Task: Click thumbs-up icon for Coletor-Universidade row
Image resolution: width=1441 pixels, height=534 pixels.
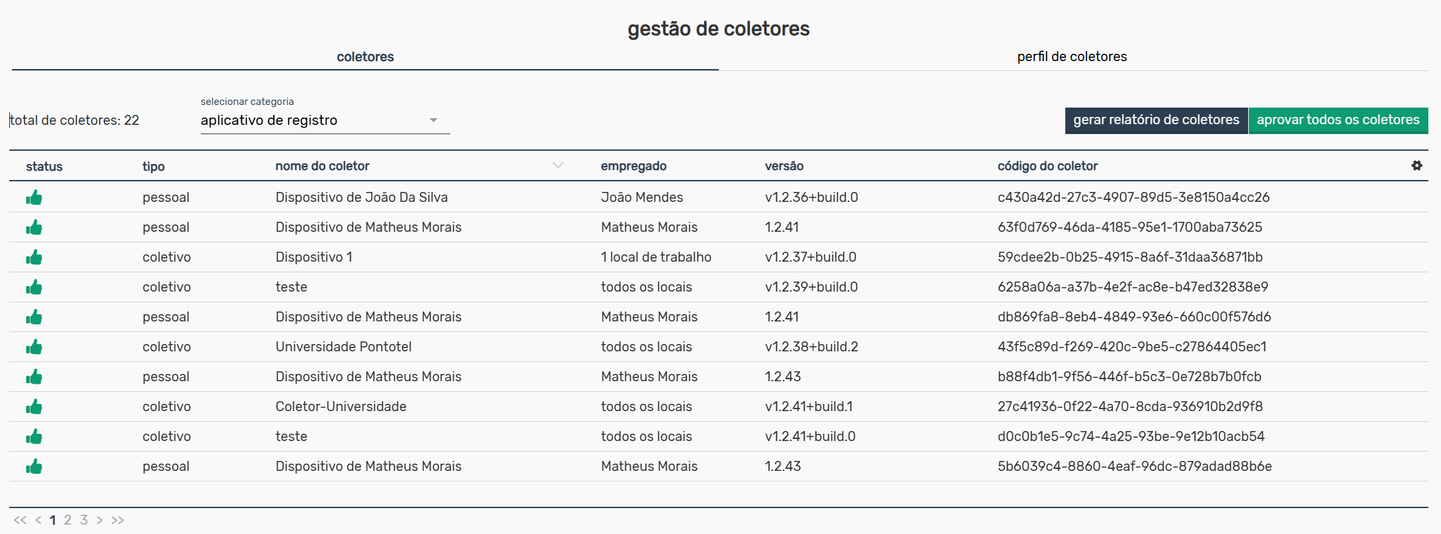Action: (34, 406)
